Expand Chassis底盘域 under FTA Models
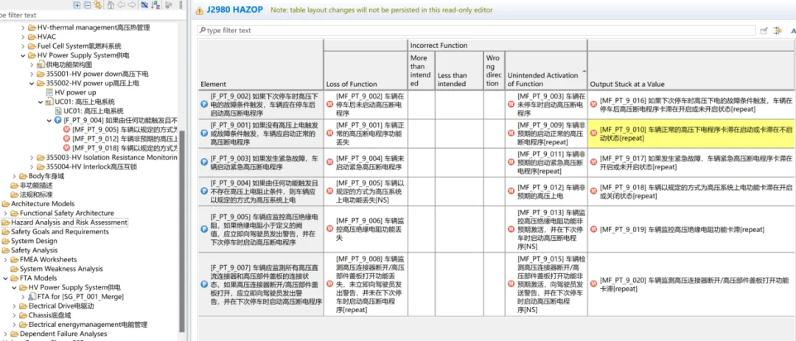This screenshot has height=341, width=796. [14, 315]
